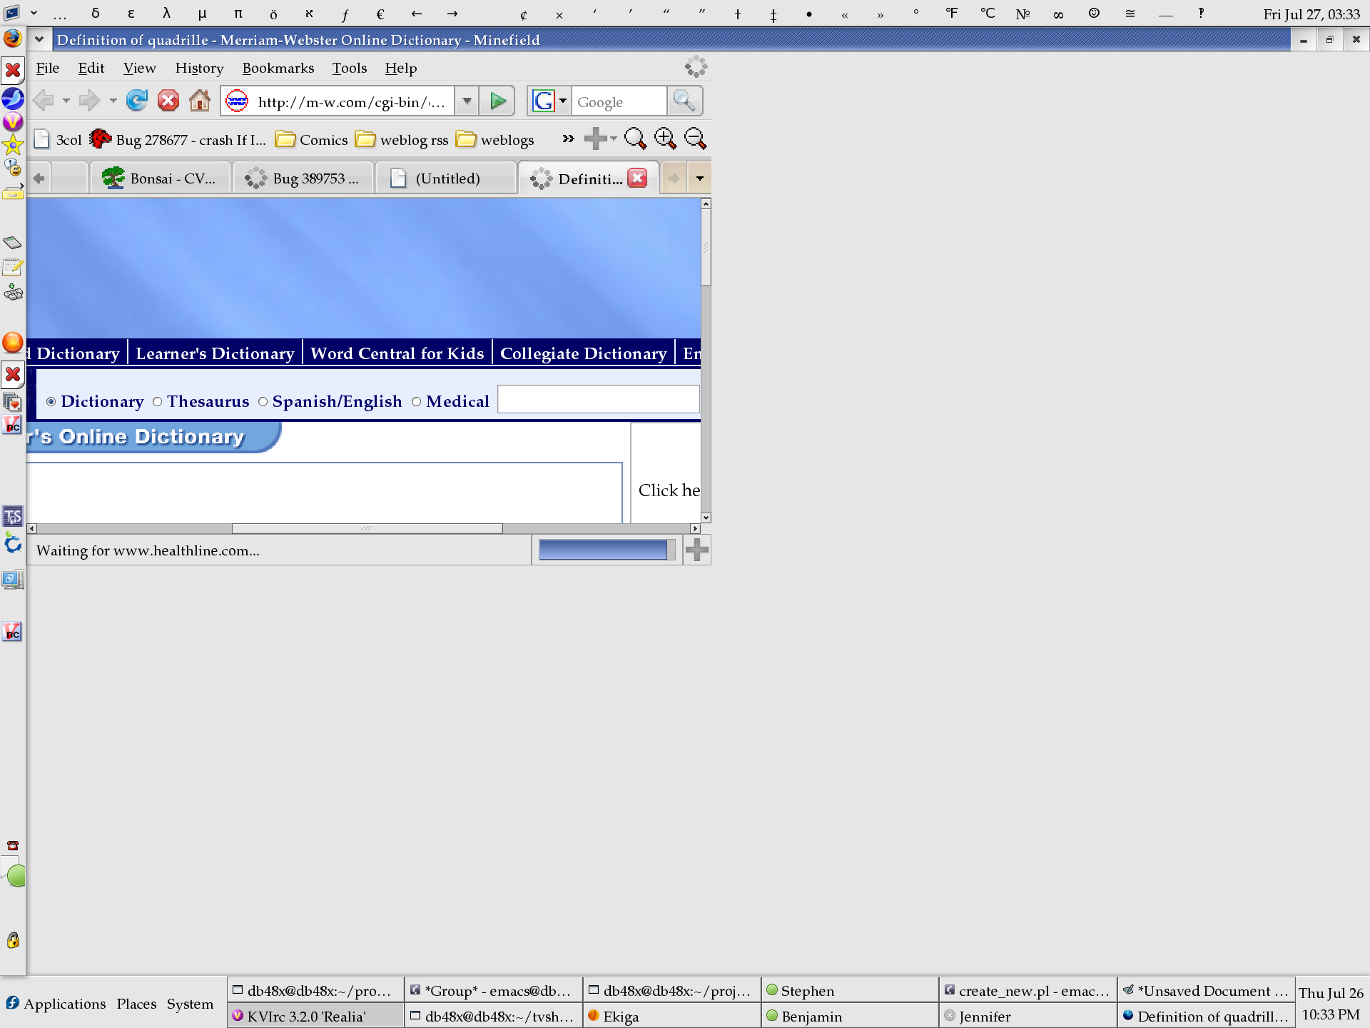Click the dictionary search input field
Screen dimensions: 1370x1028
[598, 399]
